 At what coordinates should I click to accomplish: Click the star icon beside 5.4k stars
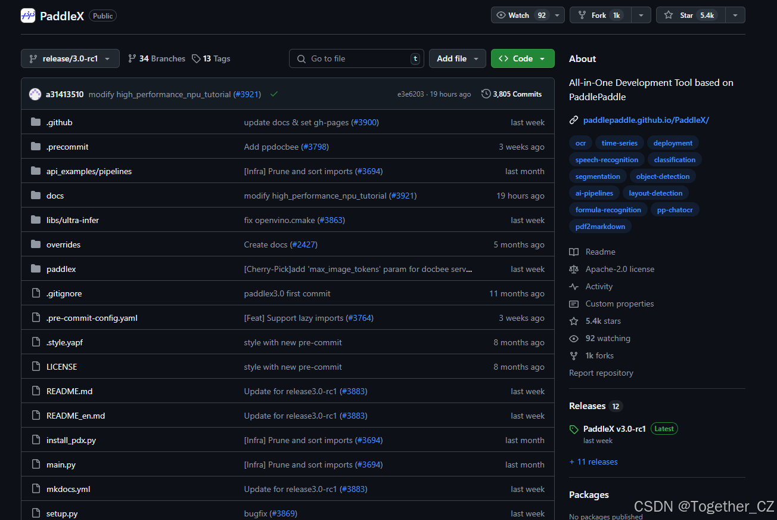coord(574,321)
